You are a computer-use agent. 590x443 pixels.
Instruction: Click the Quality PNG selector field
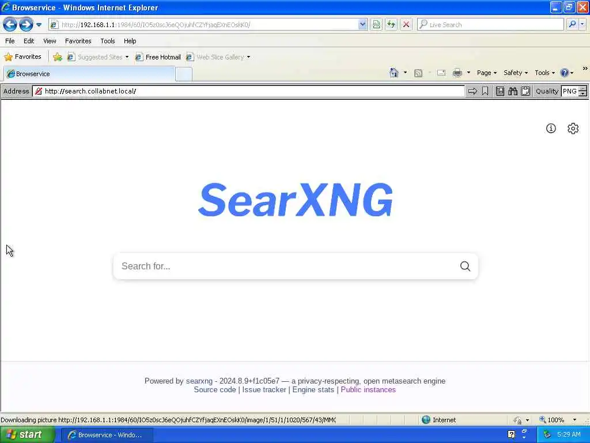point(570,91)
